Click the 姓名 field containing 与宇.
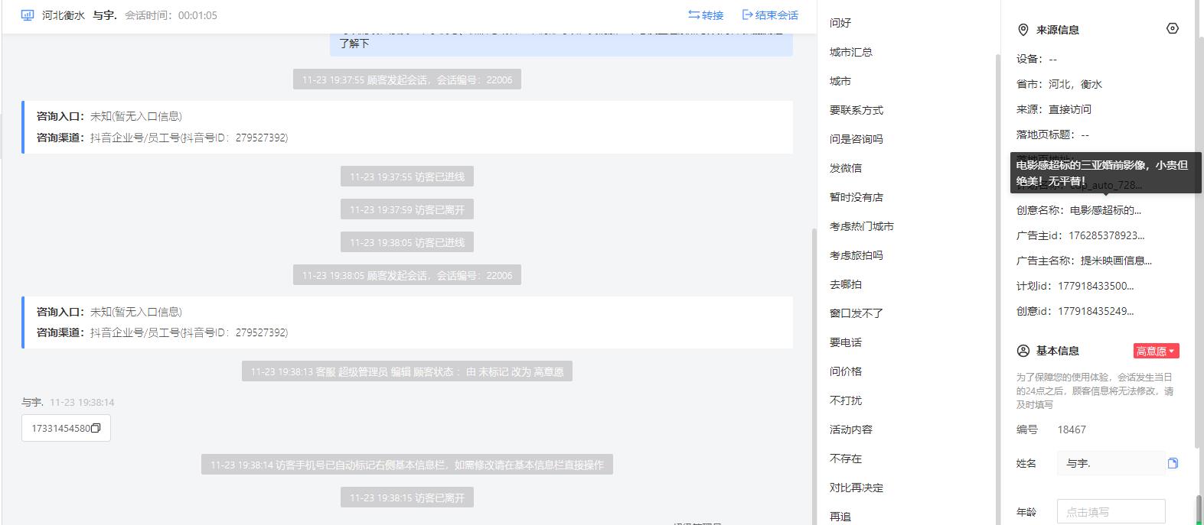 1111,463
